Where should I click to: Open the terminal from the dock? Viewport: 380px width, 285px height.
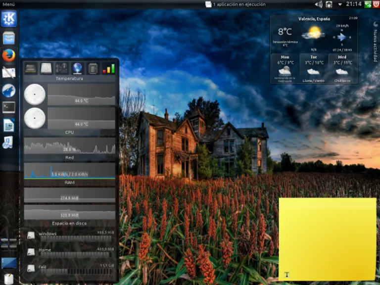(x=9, y=107)
